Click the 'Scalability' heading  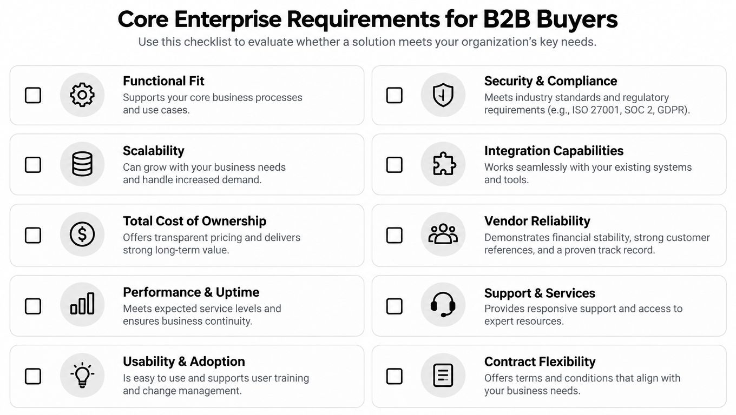[154, 151]
